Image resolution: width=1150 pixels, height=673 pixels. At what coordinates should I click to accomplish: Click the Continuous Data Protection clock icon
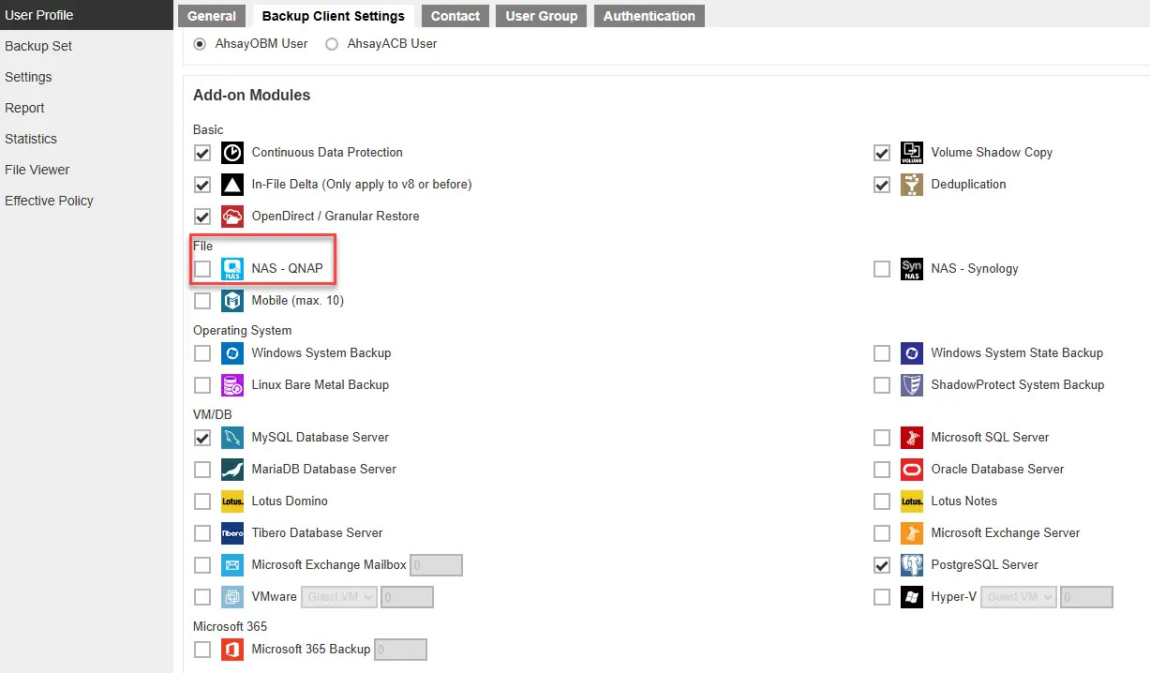232,153
